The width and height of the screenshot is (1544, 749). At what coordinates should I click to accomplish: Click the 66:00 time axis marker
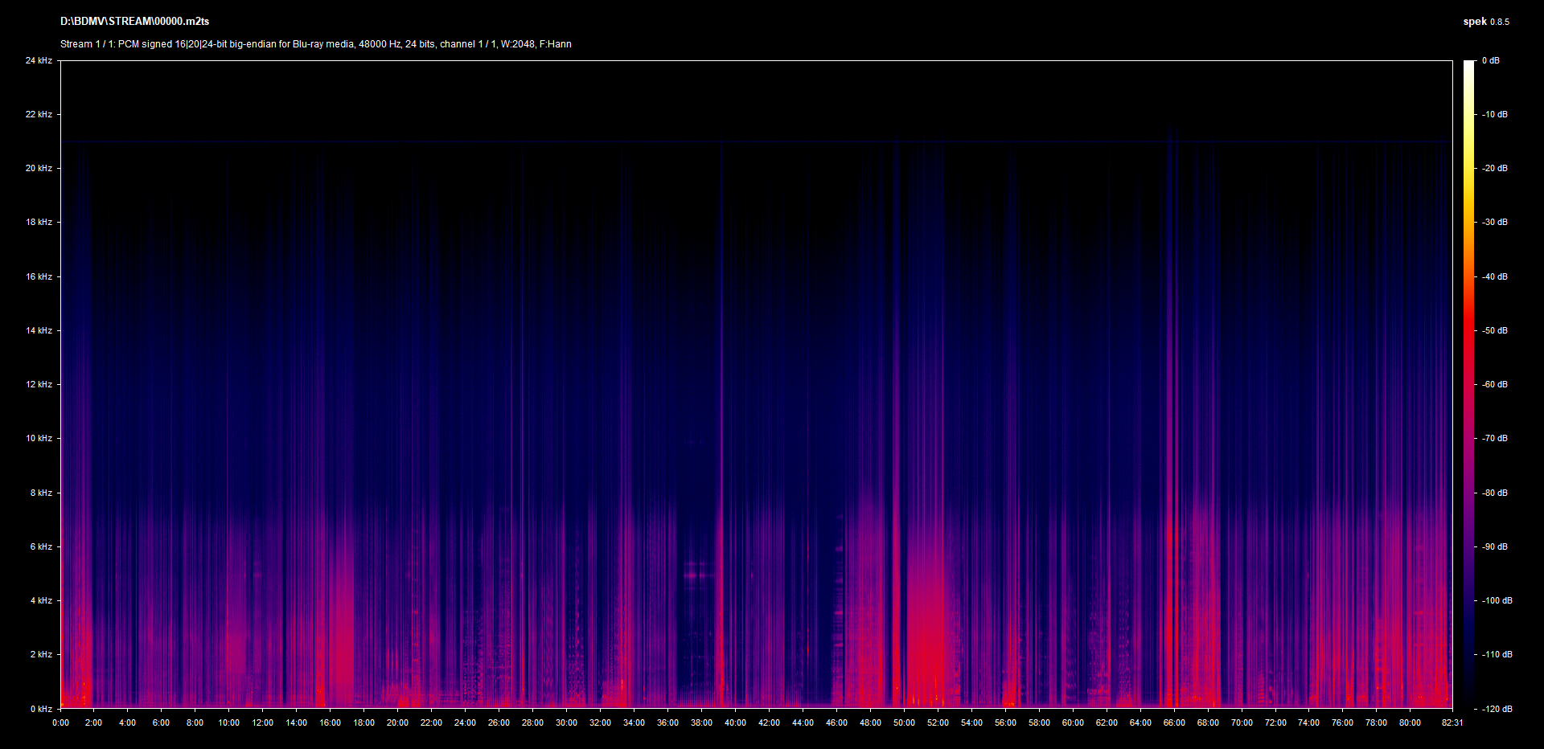(1174, 722)
